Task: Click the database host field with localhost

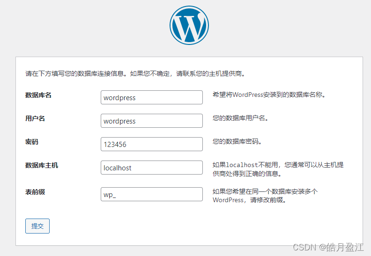Action: click(x=152, y=168)
